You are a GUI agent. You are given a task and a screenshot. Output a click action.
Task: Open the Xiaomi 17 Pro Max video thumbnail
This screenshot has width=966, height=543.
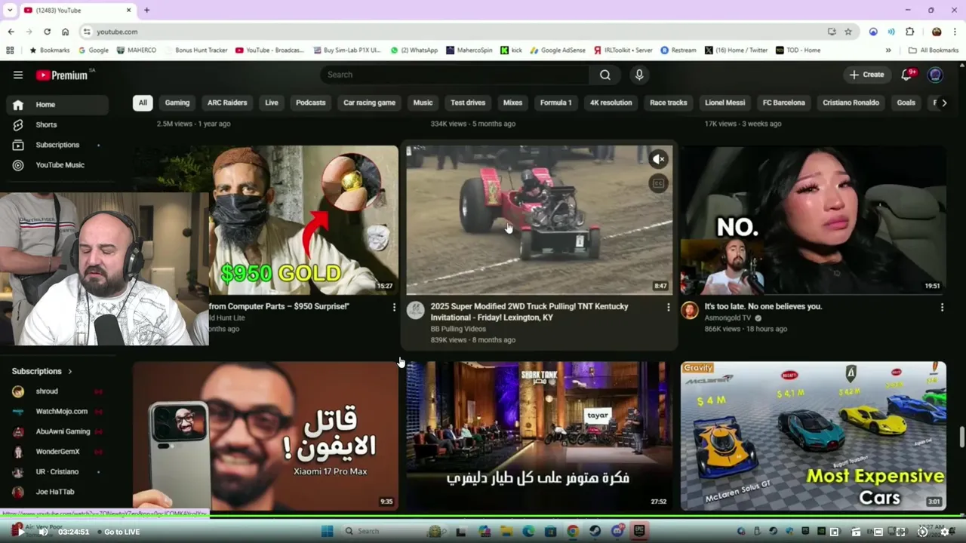click(x=266, y=436)
